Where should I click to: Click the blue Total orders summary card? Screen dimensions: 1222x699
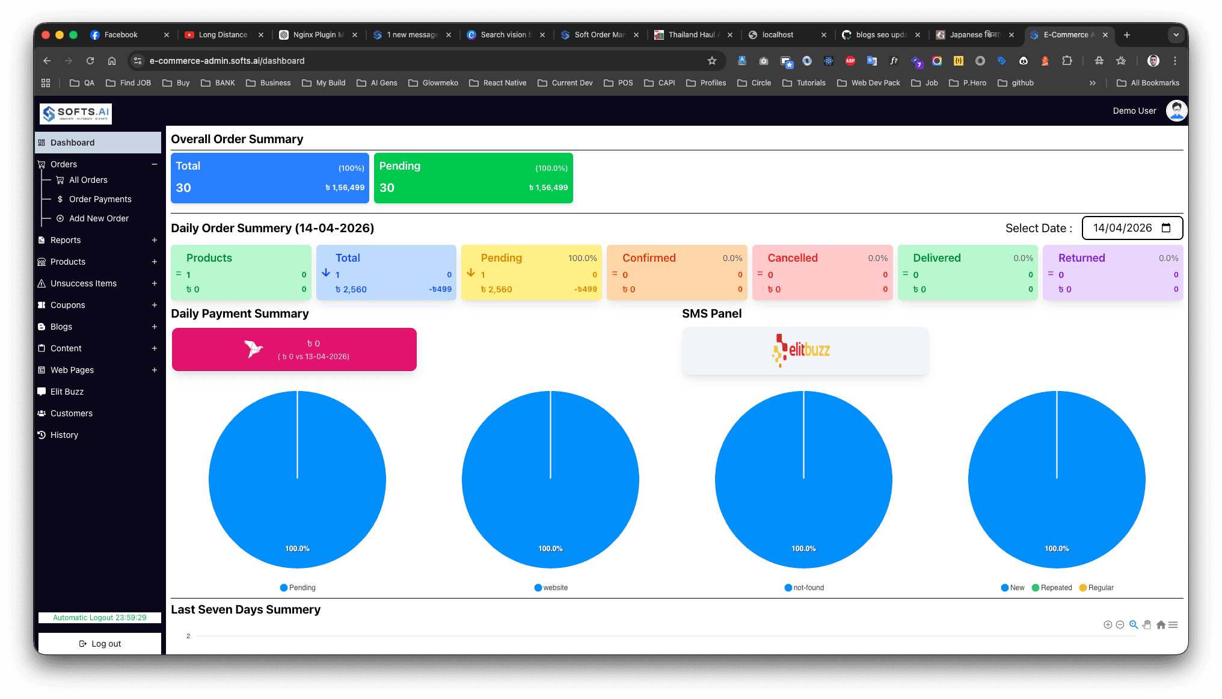tap(269, 177)
